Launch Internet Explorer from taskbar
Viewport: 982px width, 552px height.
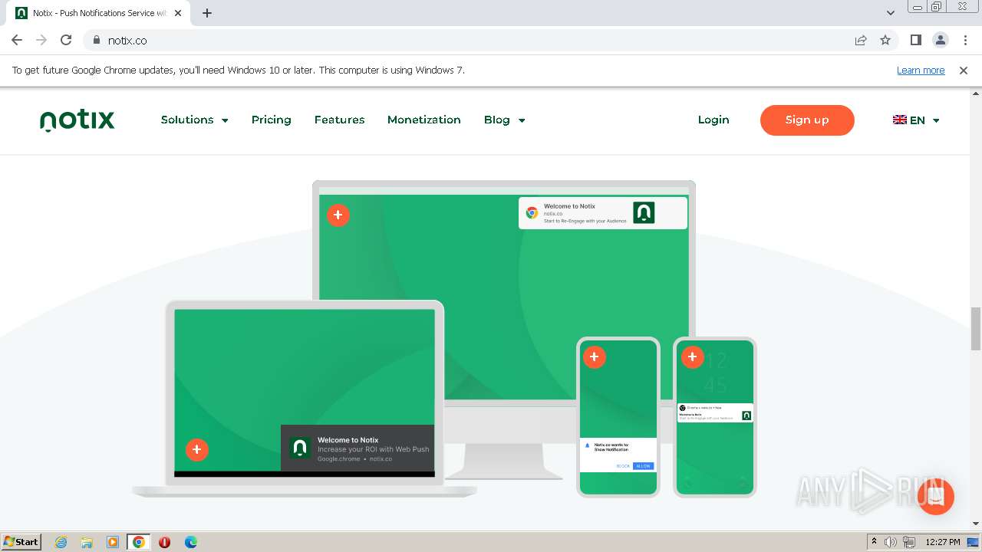(x=61, y=542)
